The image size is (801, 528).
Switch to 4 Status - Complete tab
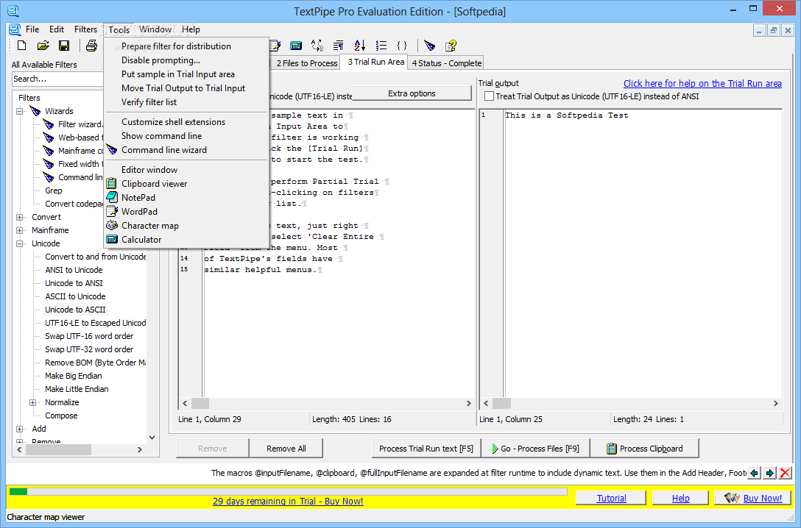(447, 63)
